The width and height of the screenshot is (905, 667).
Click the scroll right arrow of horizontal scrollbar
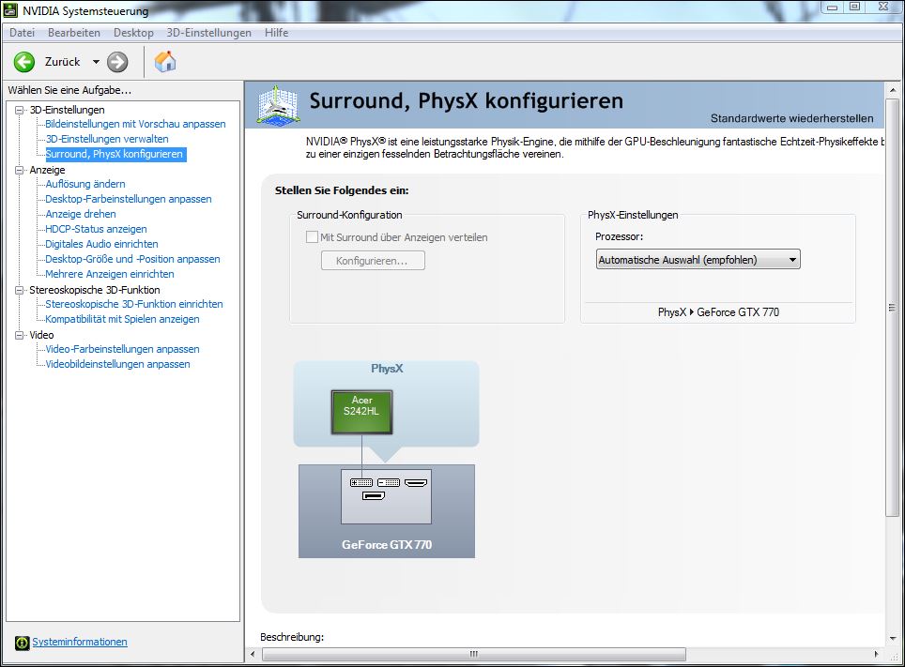(x=876, y=654)
